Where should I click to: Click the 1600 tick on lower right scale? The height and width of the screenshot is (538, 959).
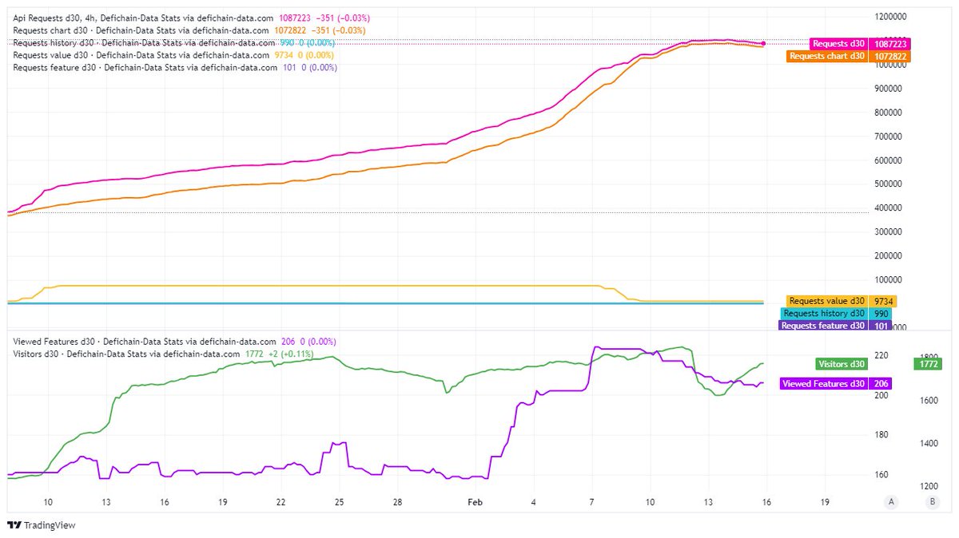point(929,401)
